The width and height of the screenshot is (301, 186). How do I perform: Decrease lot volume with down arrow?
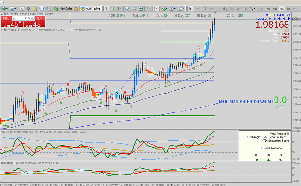click(14, 18)
